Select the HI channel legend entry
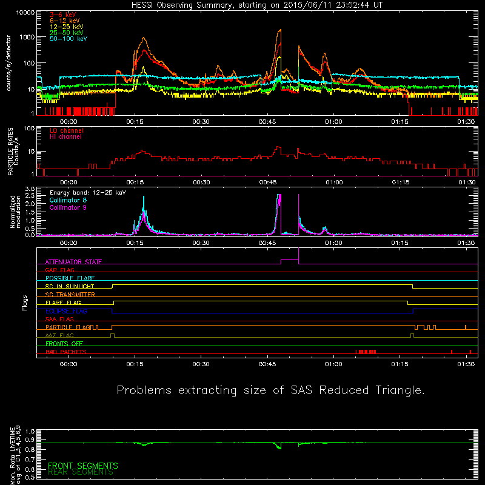 coord(66,137)
